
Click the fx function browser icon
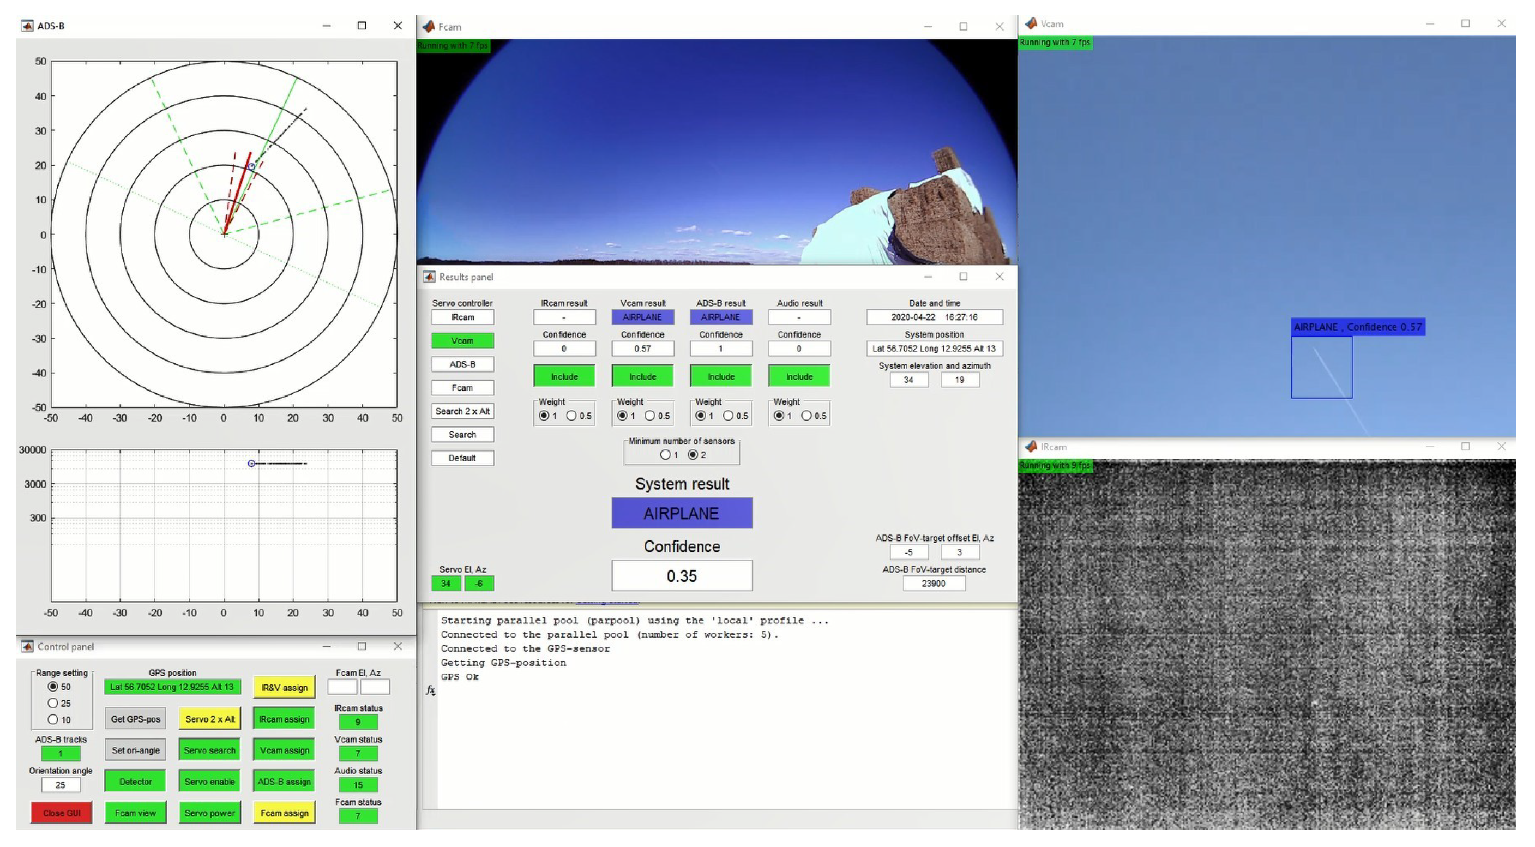430,690
